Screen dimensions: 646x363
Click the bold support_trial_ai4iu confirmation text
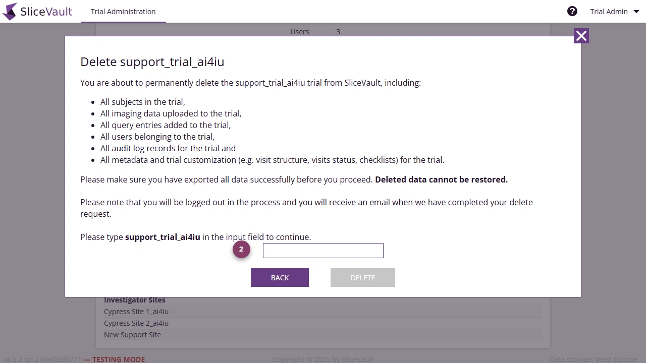163,237
